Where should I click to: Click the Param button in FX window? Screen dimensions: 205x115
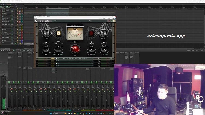coord(104,18)
